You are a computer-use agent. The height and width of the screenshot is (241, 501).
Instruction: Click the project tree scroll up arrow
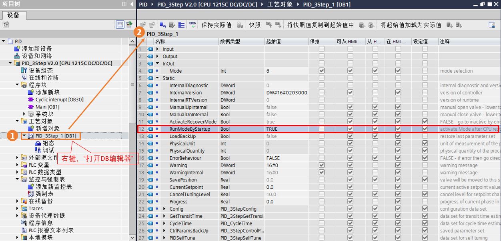[x=132, y=41]
